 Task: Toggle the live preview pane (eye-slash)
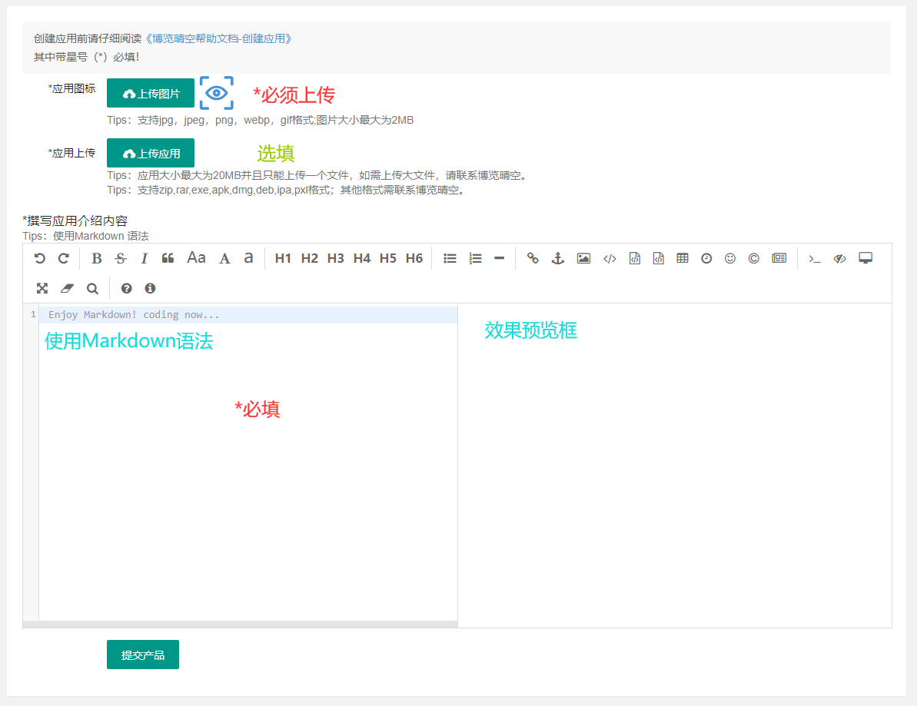click(x=840, y=258)
